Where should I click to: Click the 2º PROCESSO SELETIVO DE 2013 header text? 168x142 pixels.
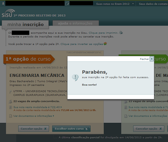[40, 16]
